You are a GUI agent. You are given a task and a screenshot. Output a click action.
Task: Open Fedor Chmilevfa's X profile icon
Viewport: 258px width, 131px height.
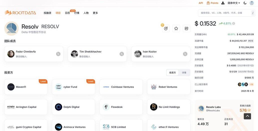tap(58, 54)
